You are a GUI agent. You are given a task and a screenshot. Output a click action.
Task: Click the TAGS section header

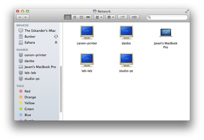pos(20,86)
